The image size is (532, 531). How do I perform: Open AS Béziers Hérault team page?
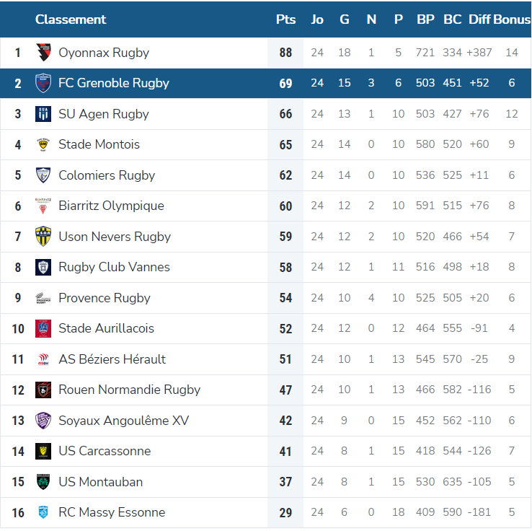point(112,359)
